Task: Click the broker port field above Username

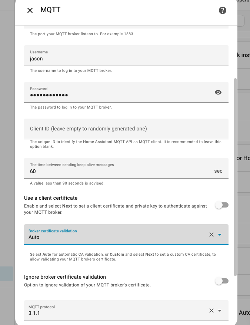Action: [x=126, y=27]
